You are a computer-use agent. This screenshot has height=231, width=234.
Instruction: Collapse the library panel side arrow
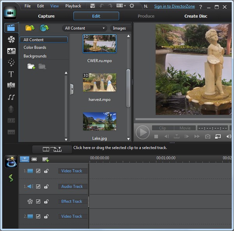click(x=72, y=89)
